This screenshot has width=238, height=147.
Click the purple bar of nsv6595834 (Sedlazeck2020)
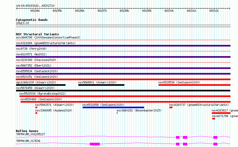pos(123,74)
